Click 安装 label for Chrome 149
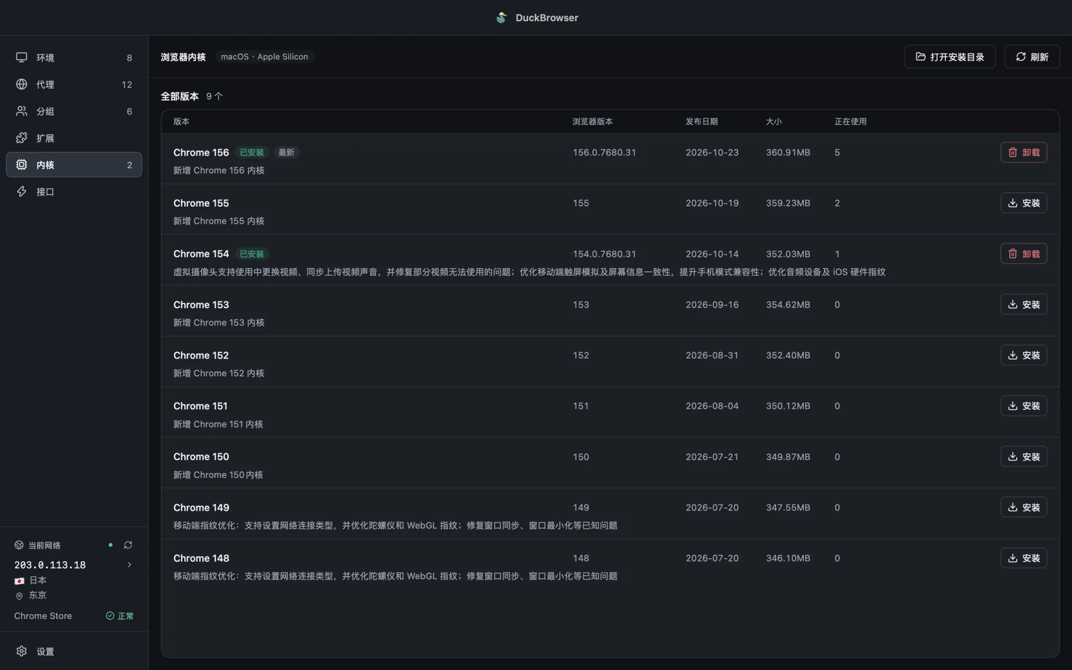This screenshot has width=1072, height=670. [1031, 508]
